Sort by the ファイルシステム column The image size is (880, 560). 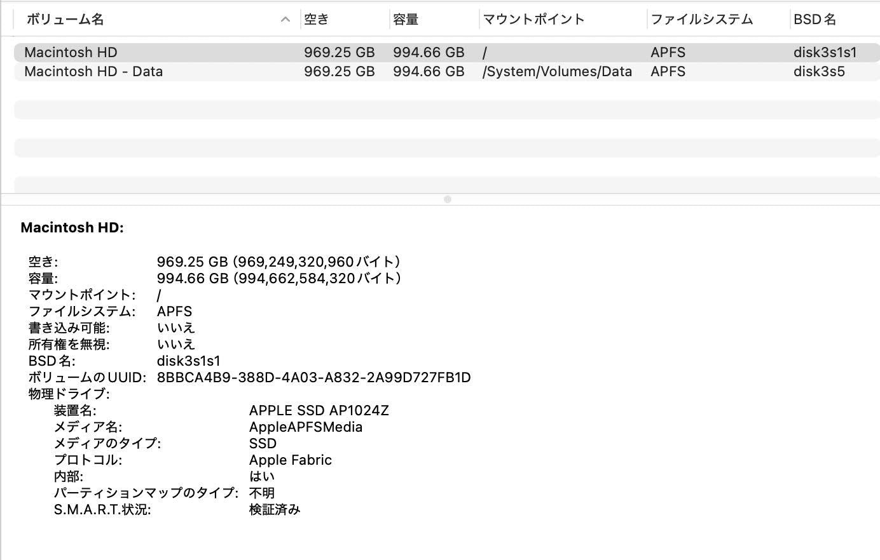(701, 20)
